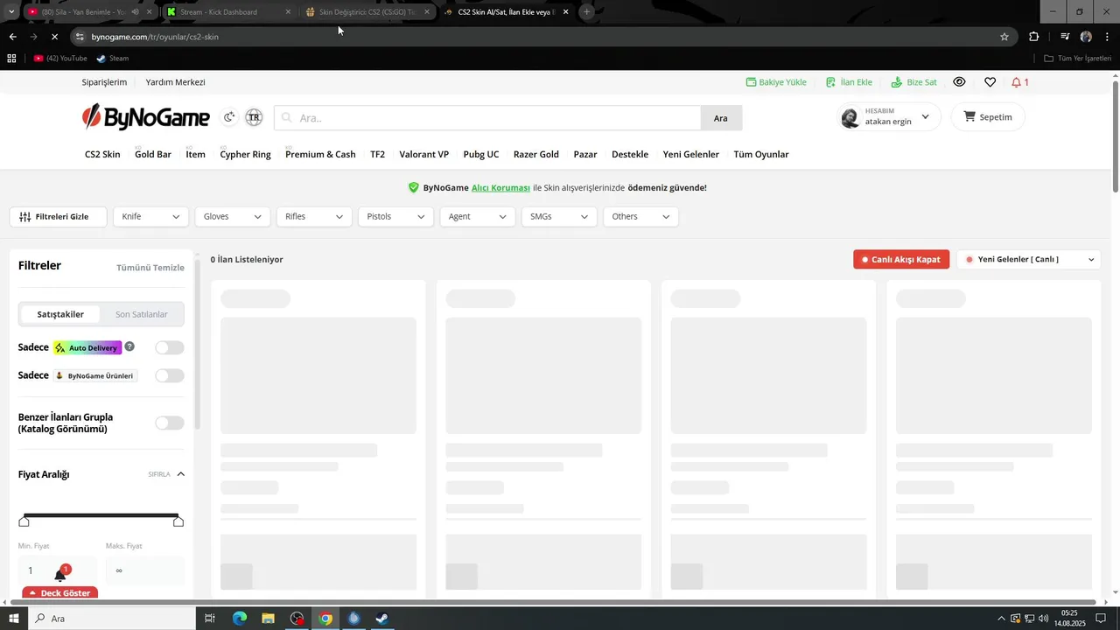1120x630 pixels.
Task: Expand the Rifles filter dropdown
Action: pos(314,216)
